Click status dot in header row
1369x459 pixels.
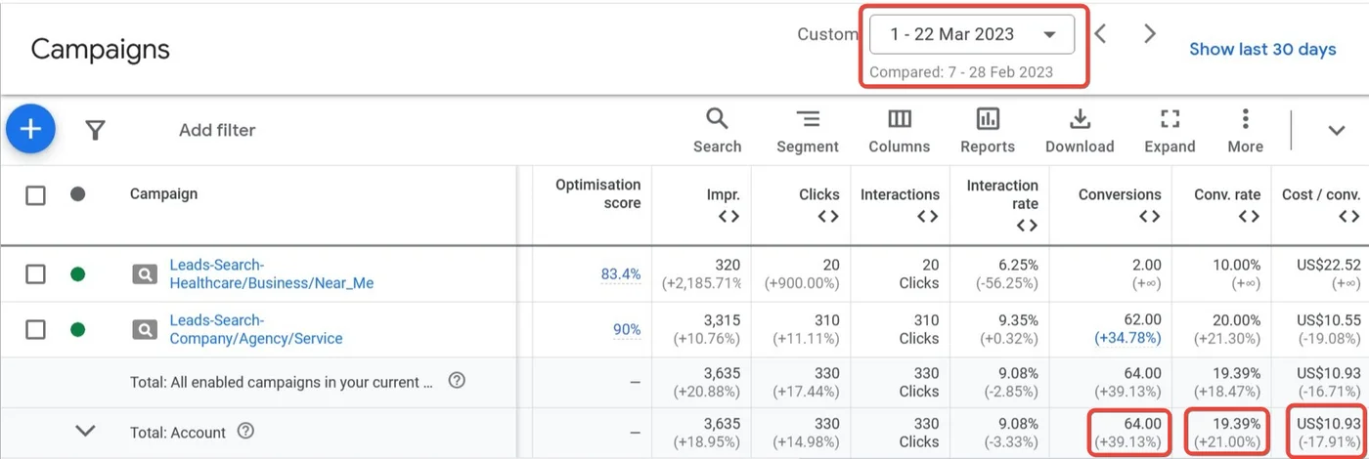78,194
